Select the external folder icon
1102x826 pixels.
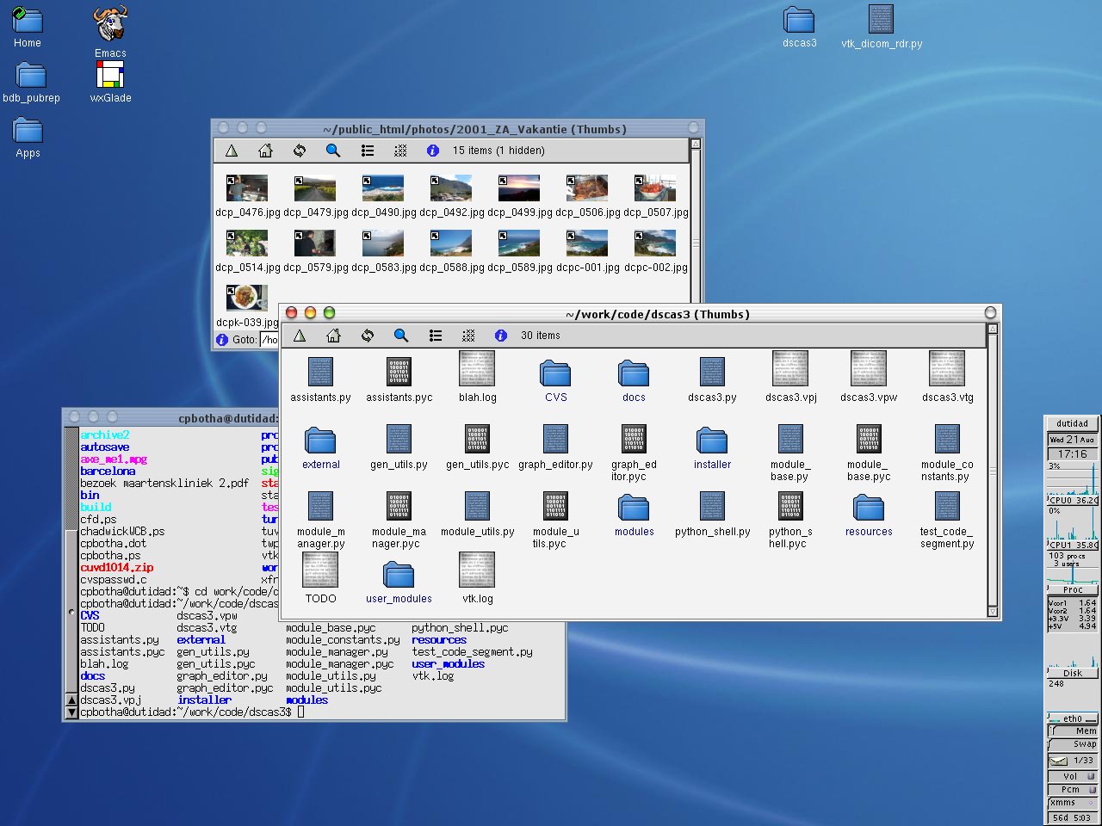[x=320, y=440]
